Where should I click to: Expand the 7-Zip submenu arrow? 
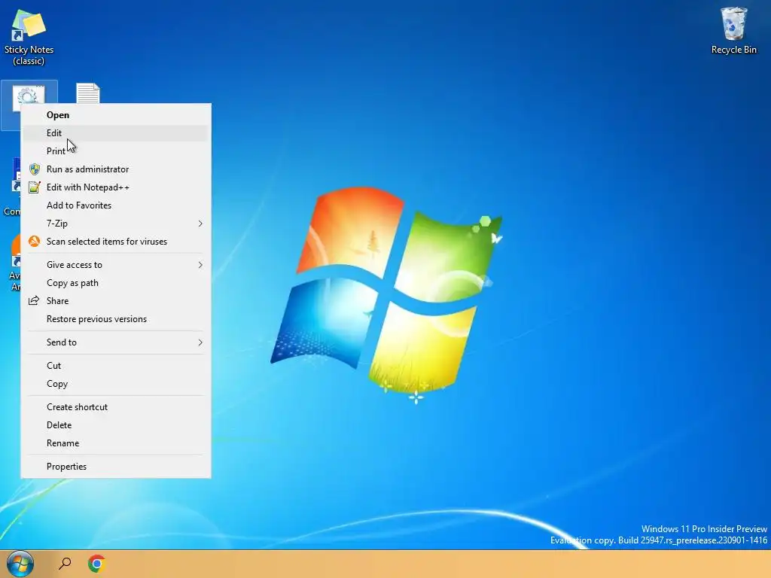coord(200,224)
